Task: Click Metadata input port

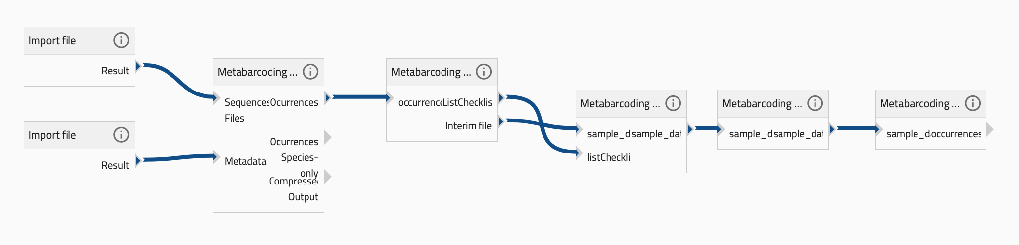Action: click(216, 156)
